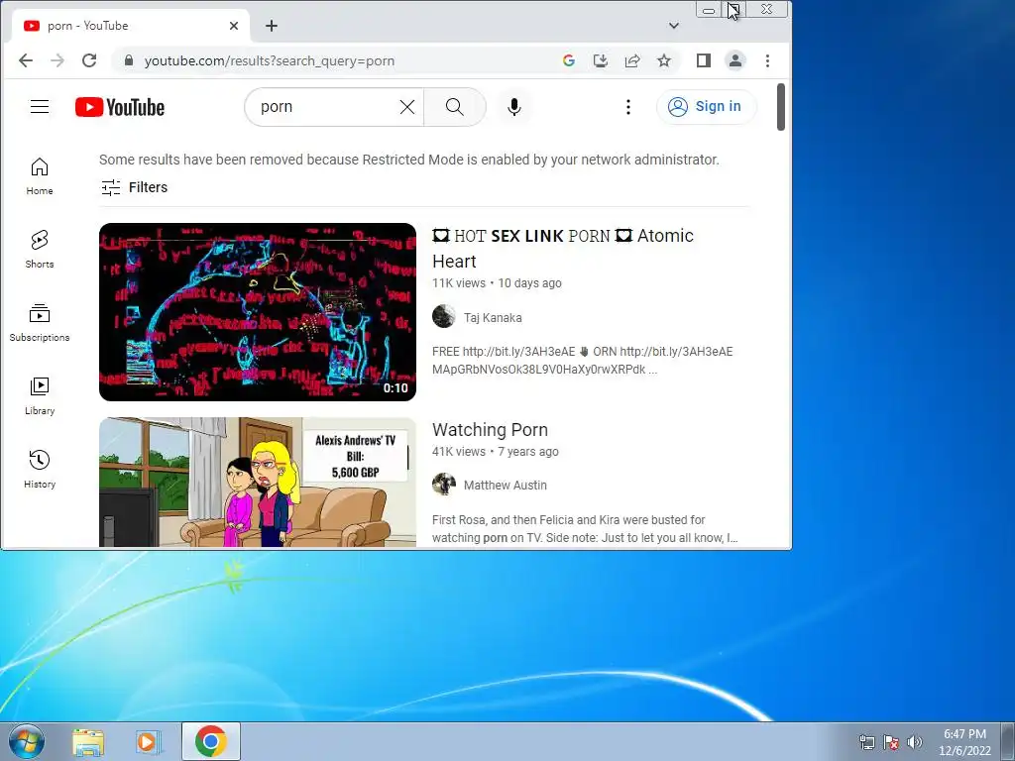
Task: Open Windows Media Player from taskbar
Action: (x=149, y=741)
